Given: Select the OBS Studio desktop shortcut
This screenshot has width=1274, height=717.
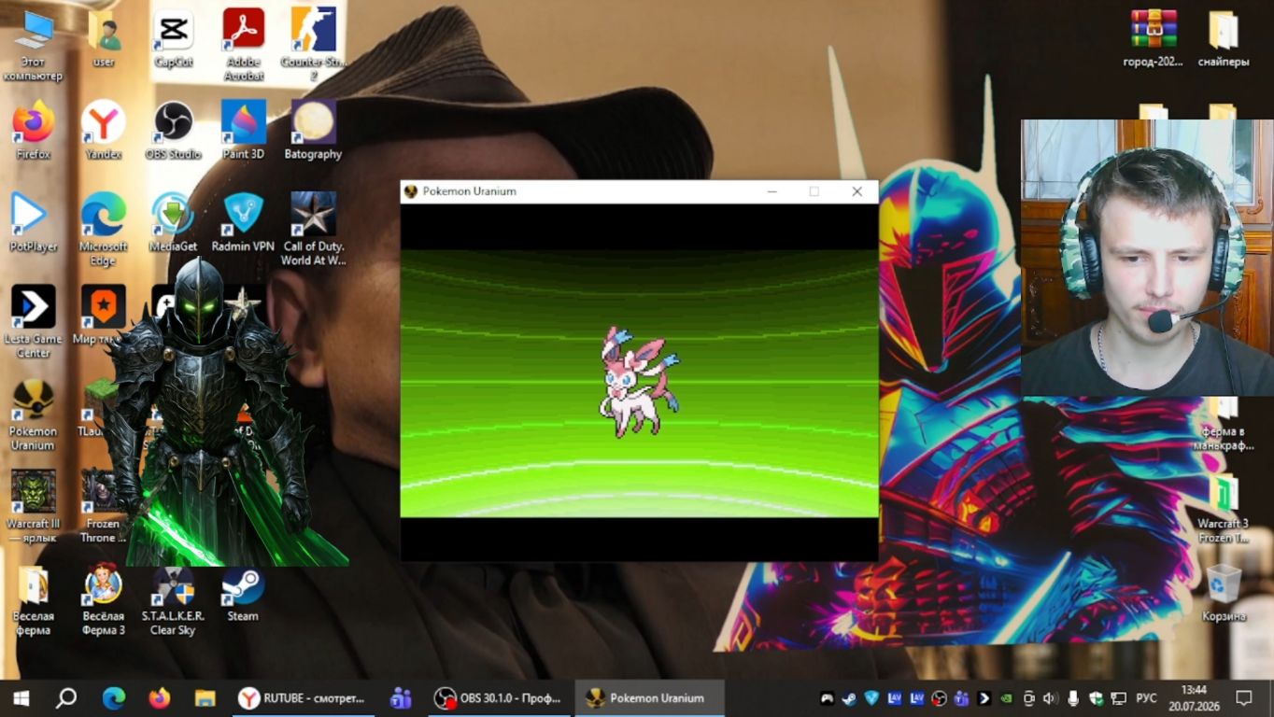Looking at the screenshot, I should pos(173,130).
